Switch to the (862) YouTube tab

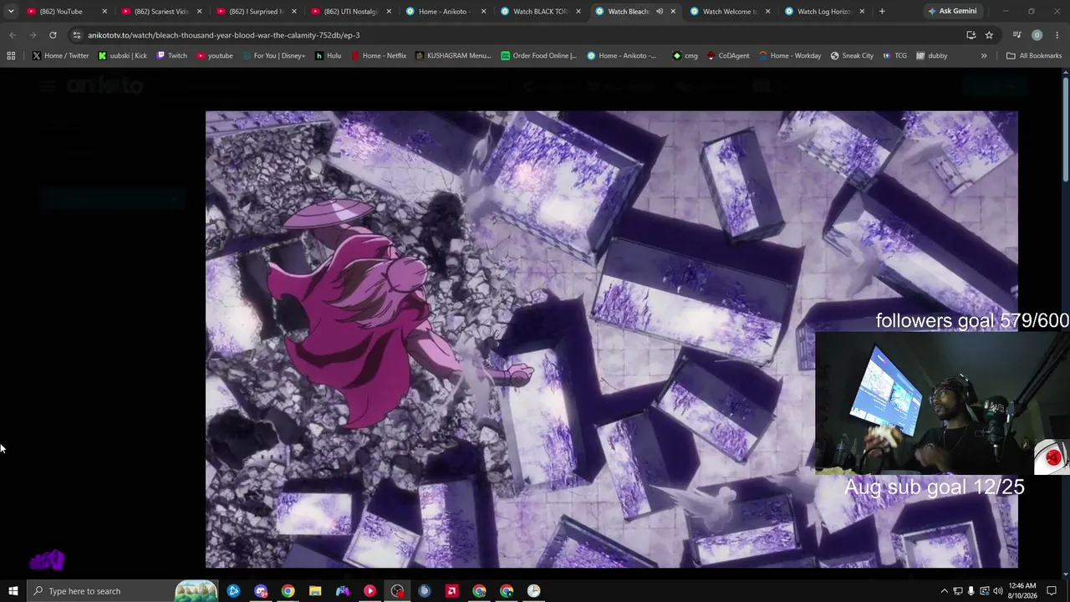(67, 11)
